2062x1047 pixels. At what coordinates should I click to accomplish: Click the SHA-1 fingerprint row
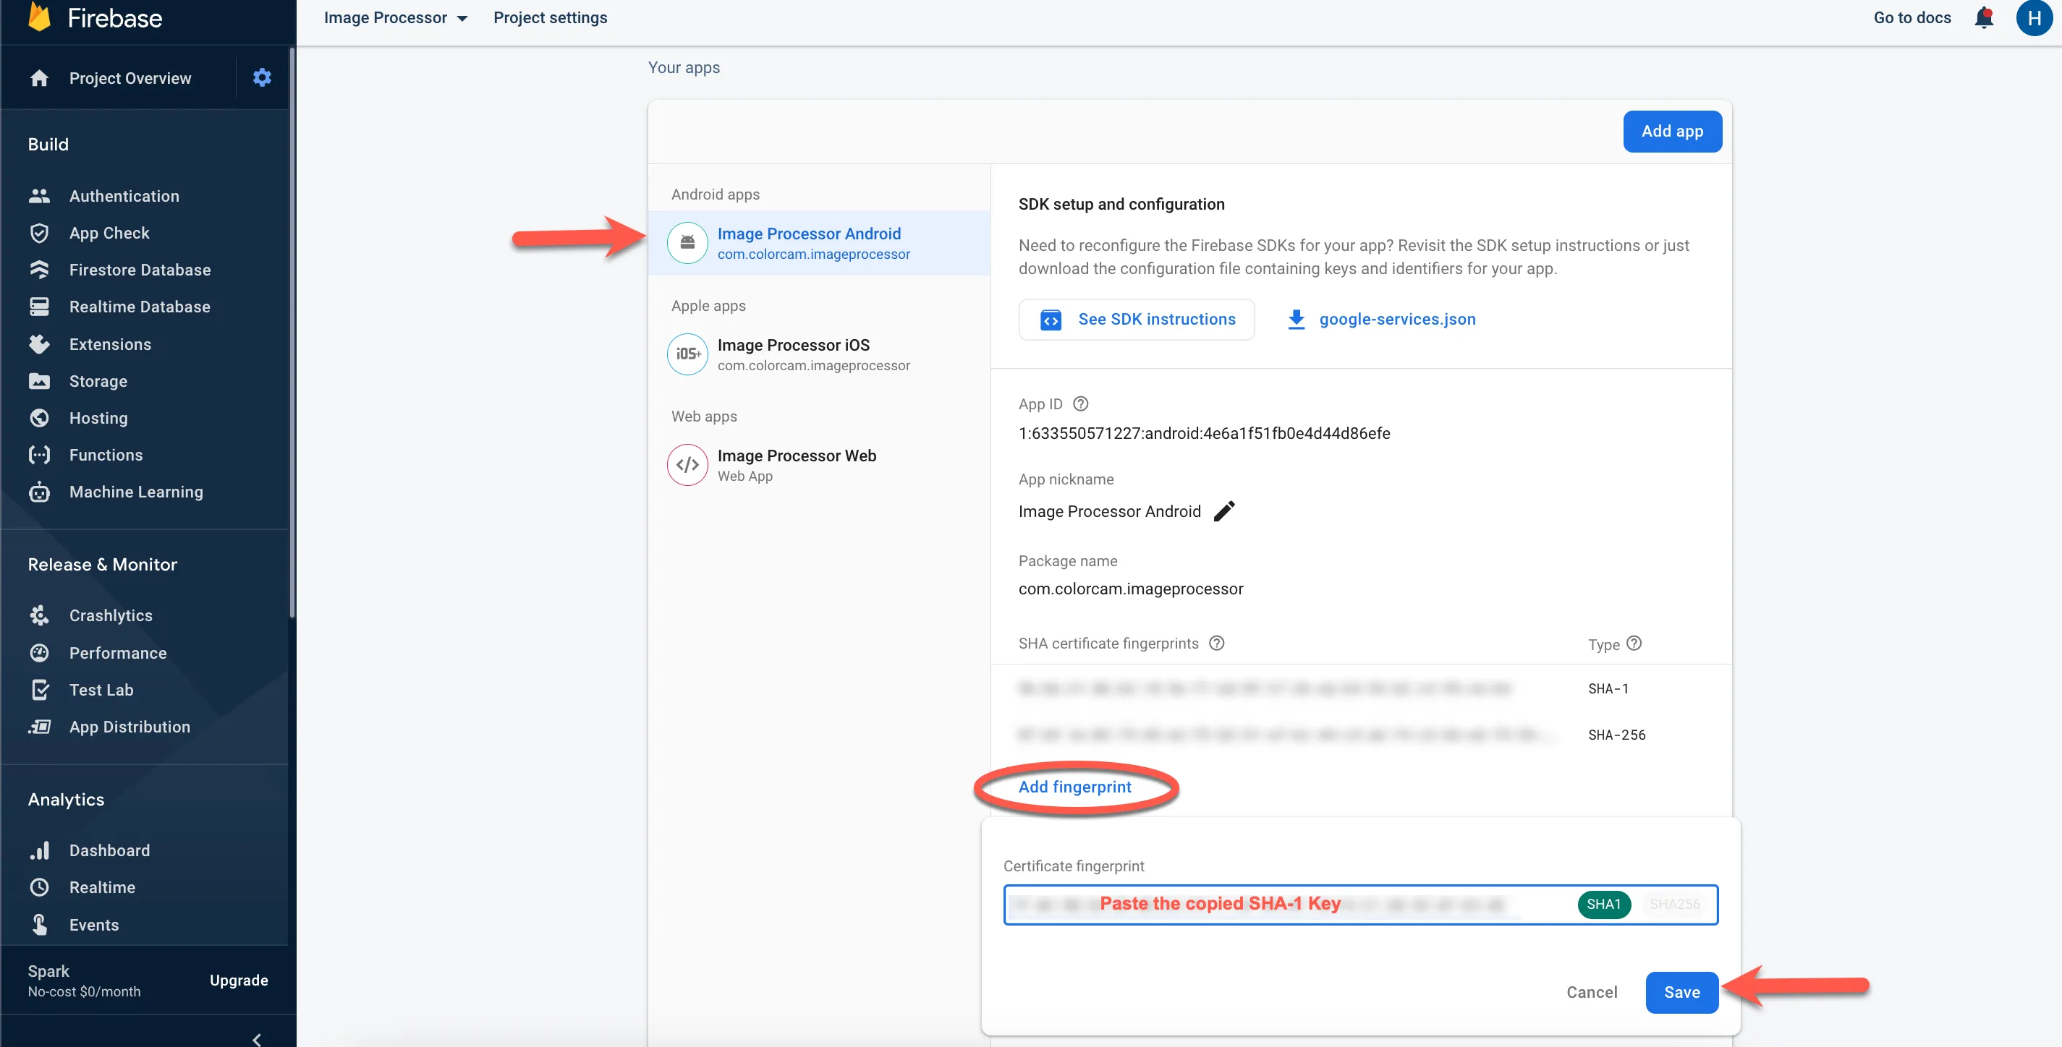(1361, 688)
